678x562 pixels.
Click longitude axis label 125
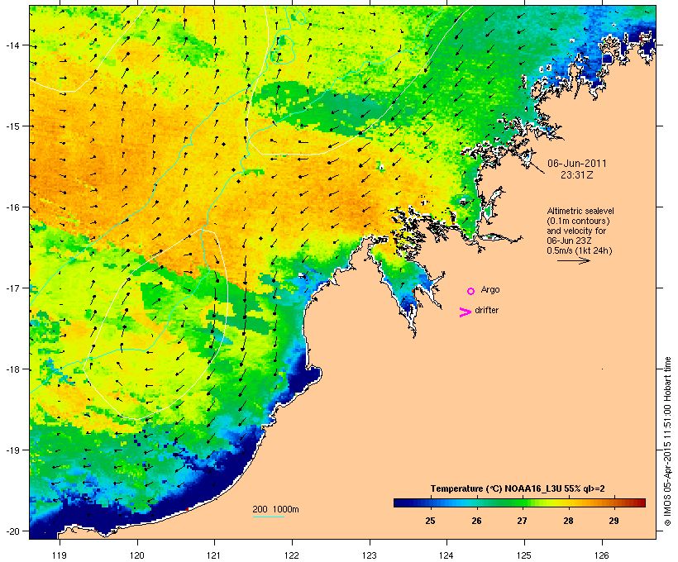(x=524, y=555)
